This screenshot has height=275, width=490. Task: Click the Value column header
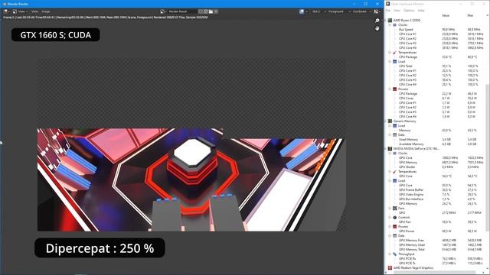coord(446,15)
